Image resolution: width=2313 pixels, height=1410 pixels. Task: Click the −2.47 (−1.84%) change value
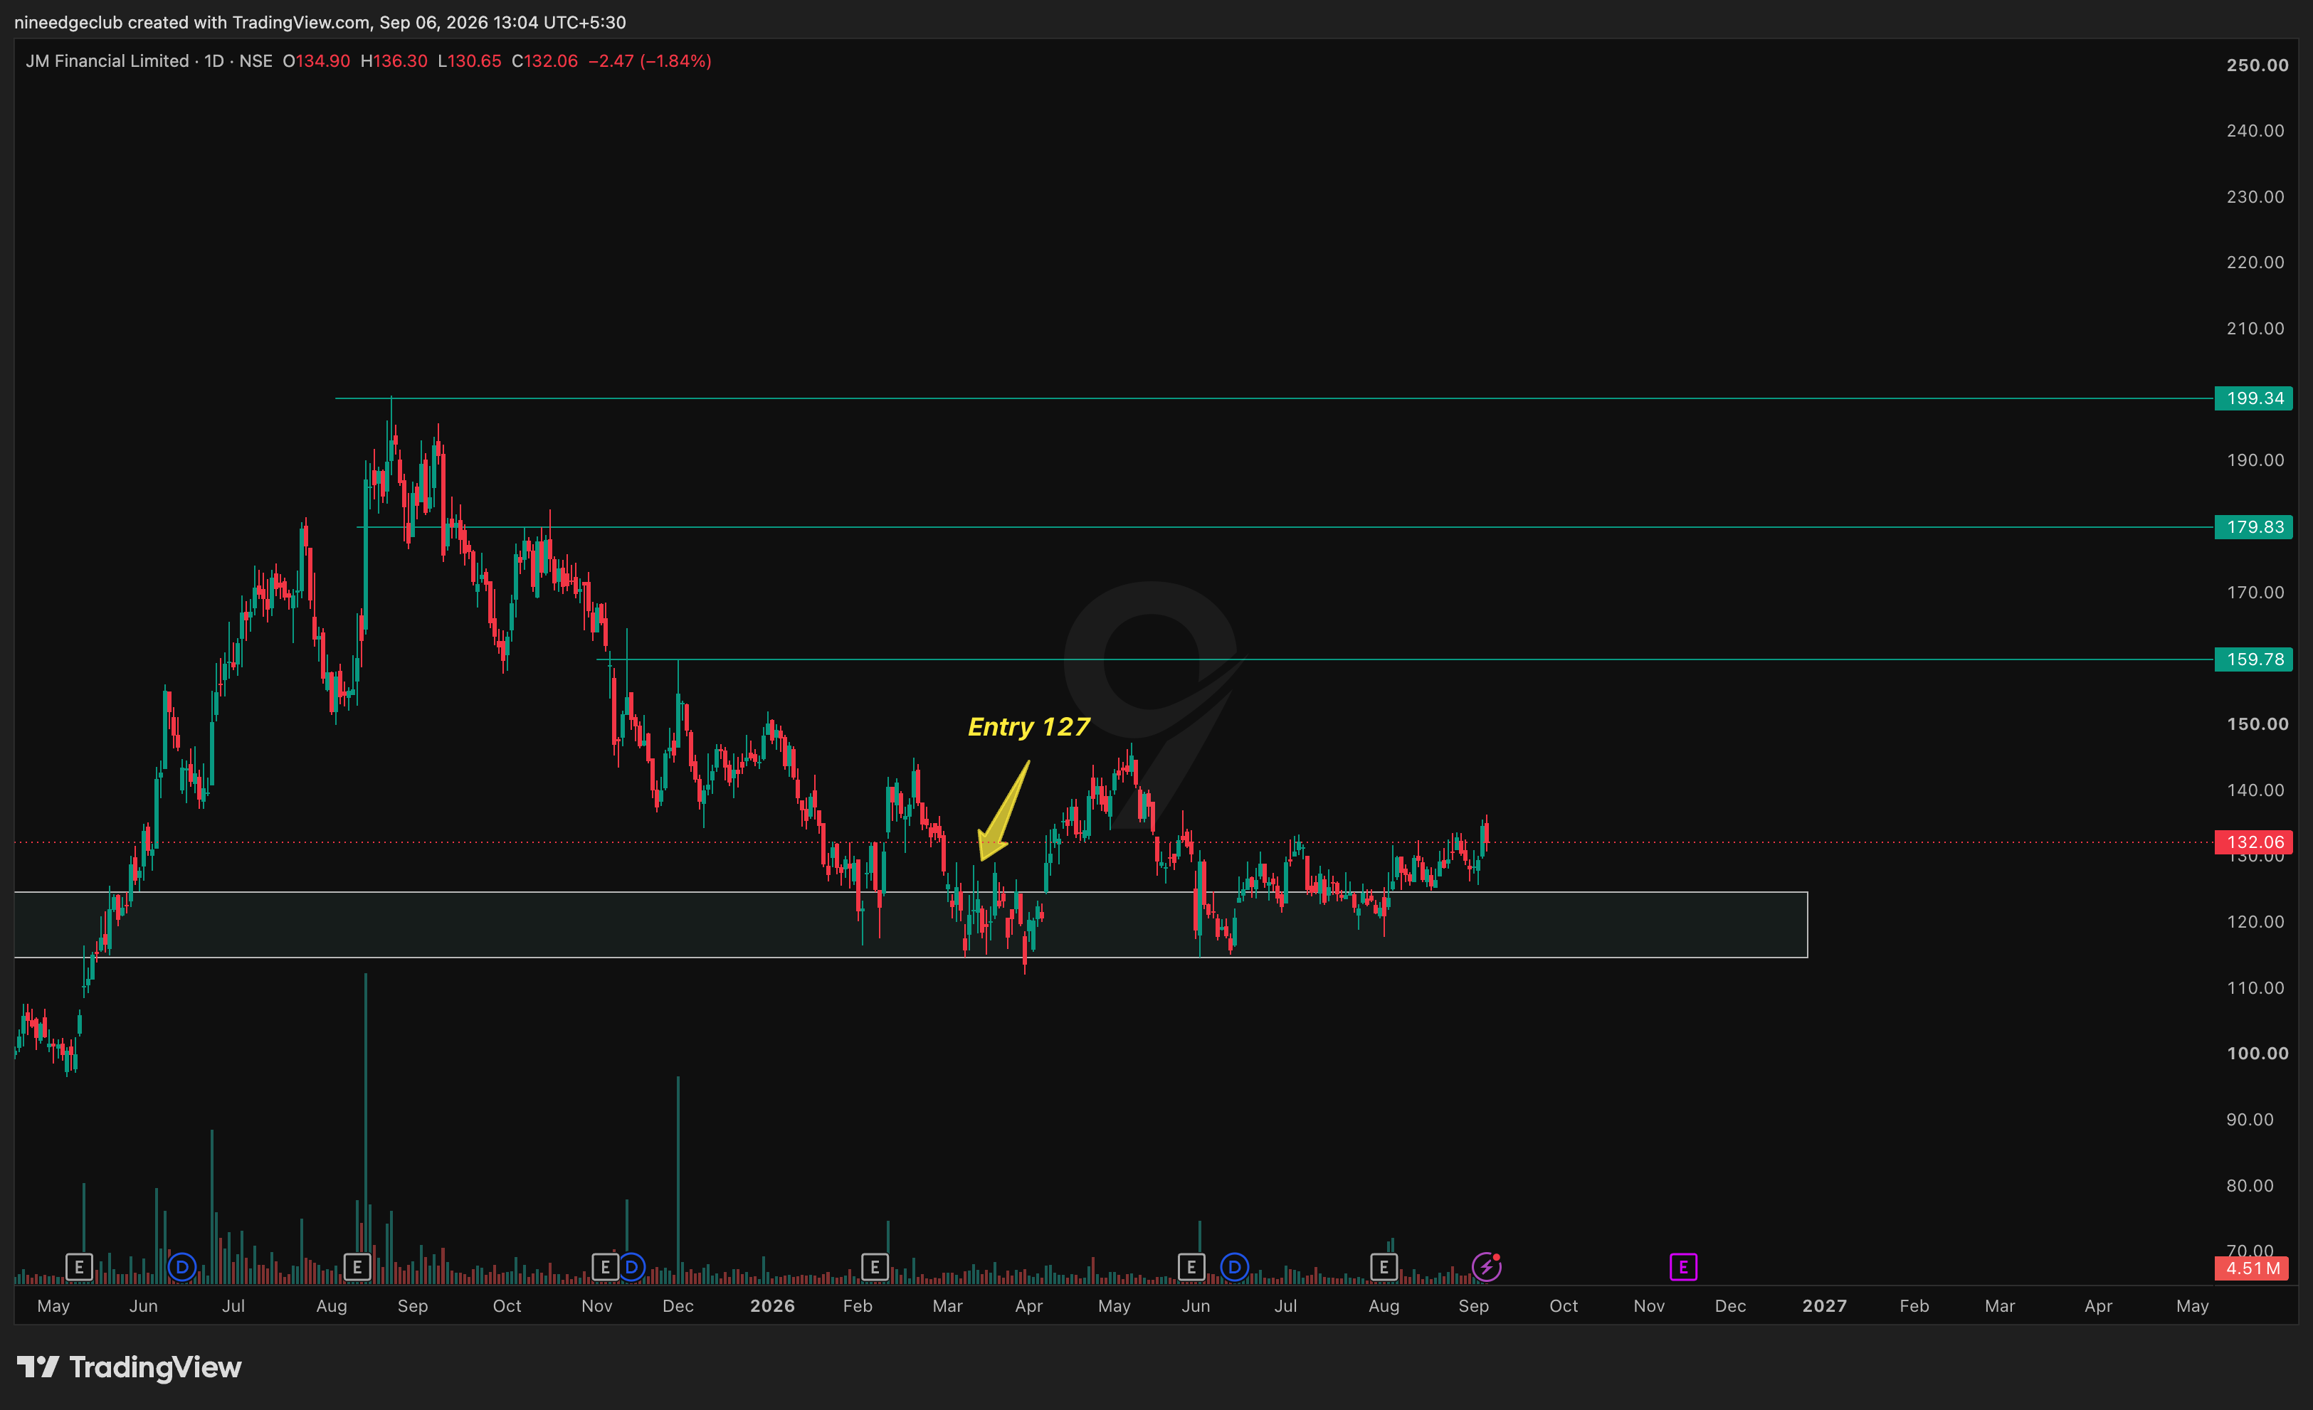pos(650,61)
